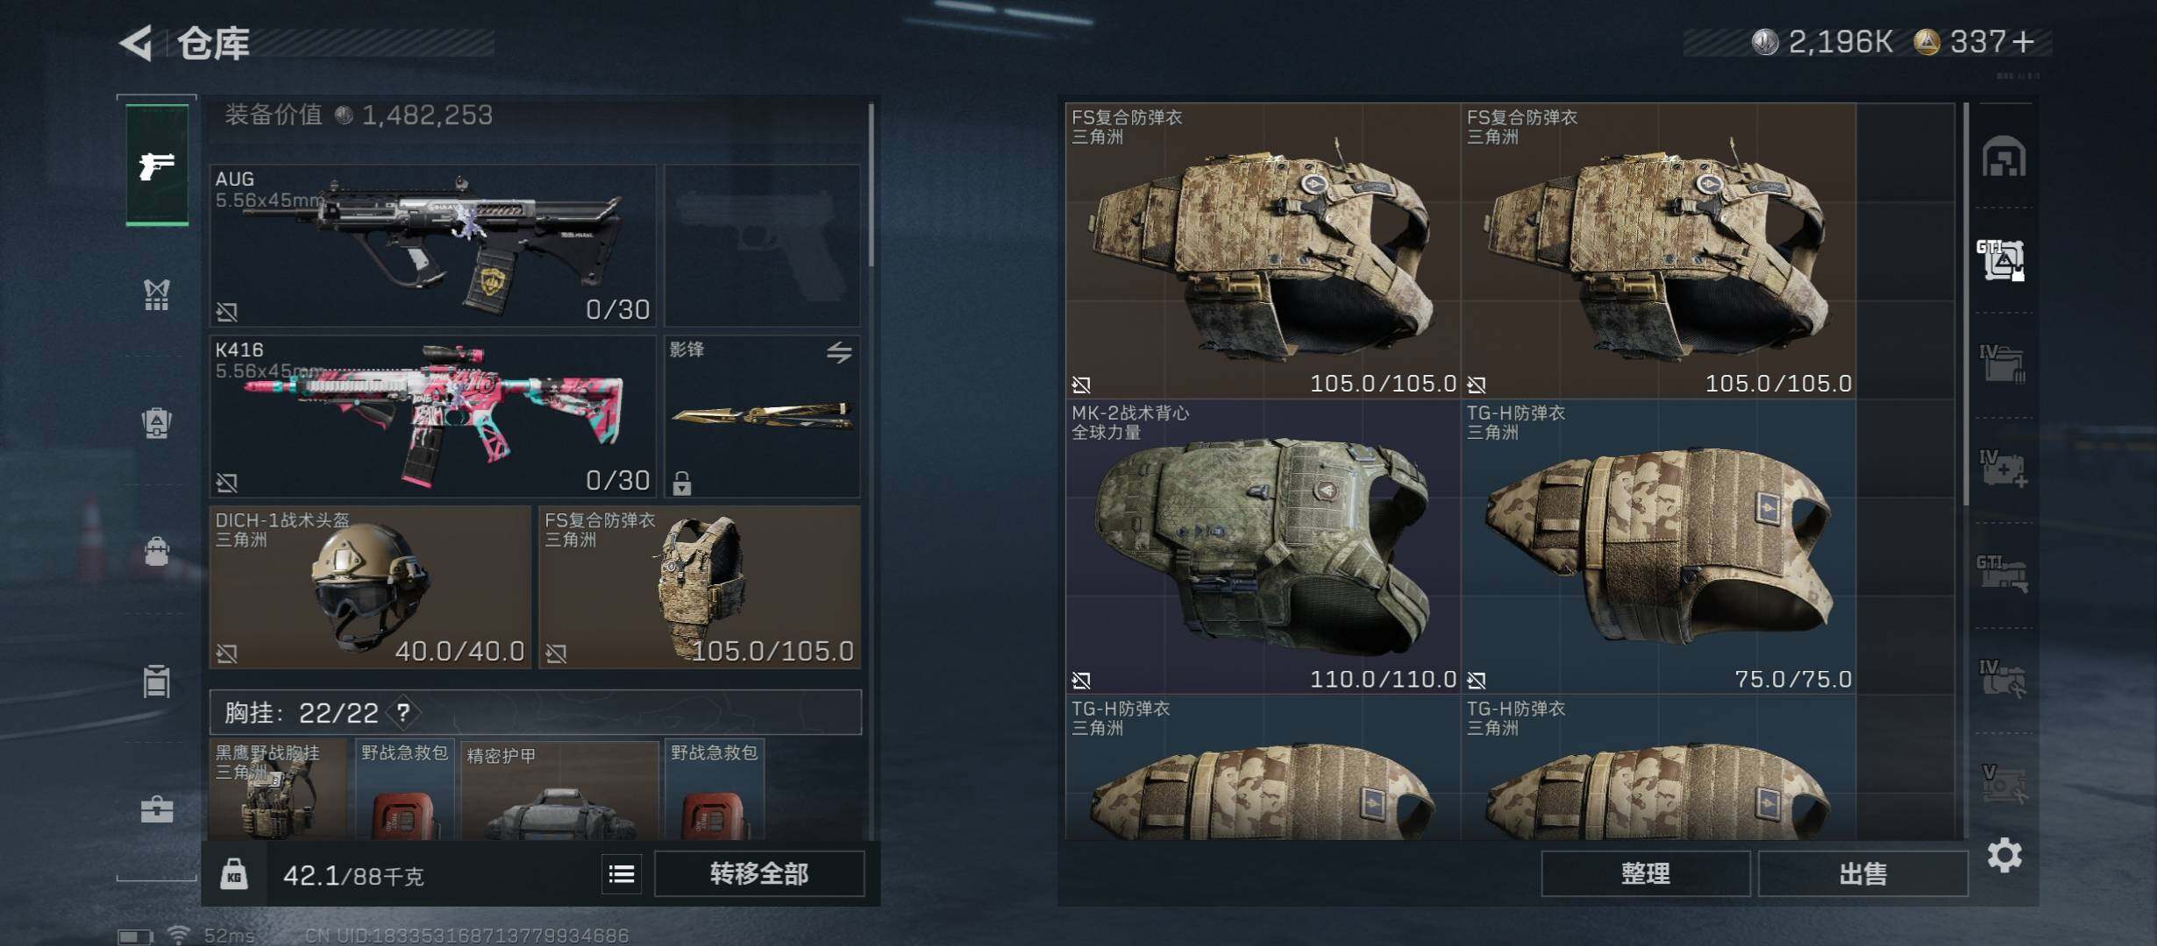Image resolution: width=2157 pixels, height=946 pixels.
Task: Go back using the arrow beside 仓库
Action: coord(137,42)
